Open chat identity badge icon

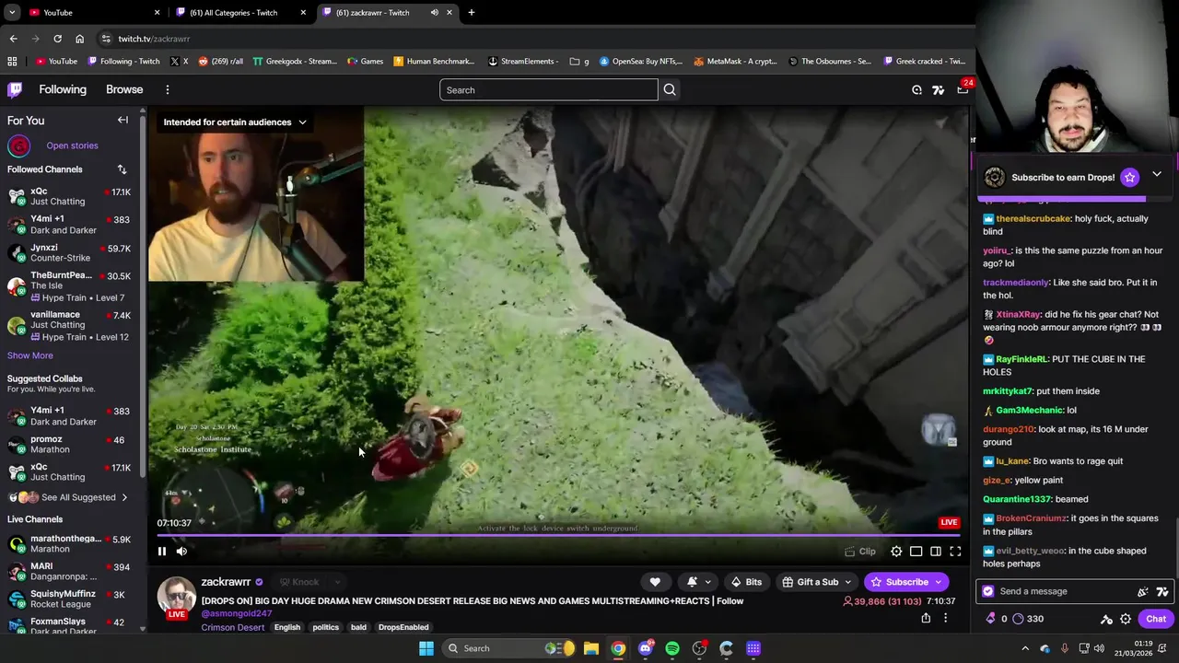988,591
